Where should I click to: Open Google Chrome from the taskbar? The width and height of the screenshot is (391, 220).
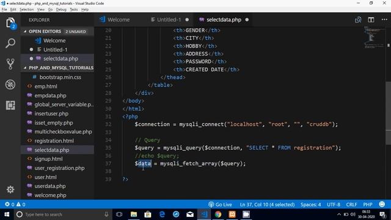coord(218,215)
